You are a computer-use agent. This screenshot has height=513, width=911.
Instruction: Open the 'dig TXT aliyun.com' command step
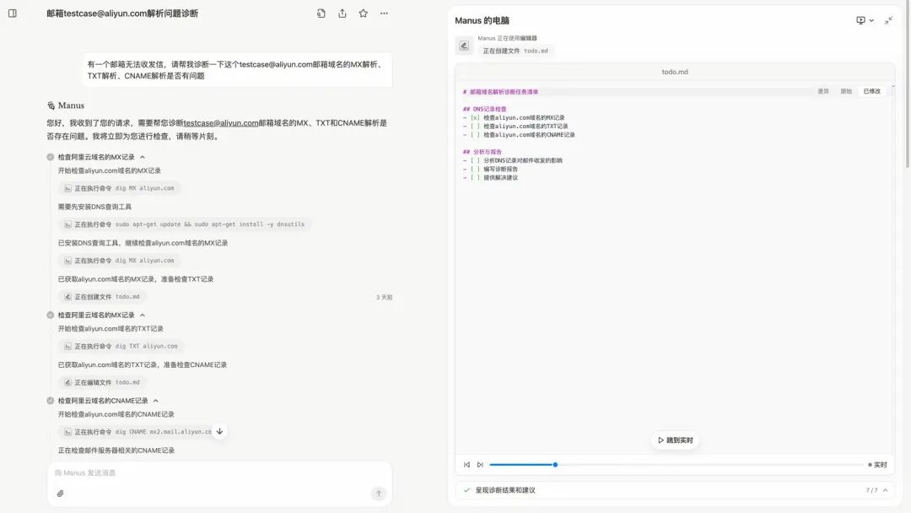click(x=121, y=346)
